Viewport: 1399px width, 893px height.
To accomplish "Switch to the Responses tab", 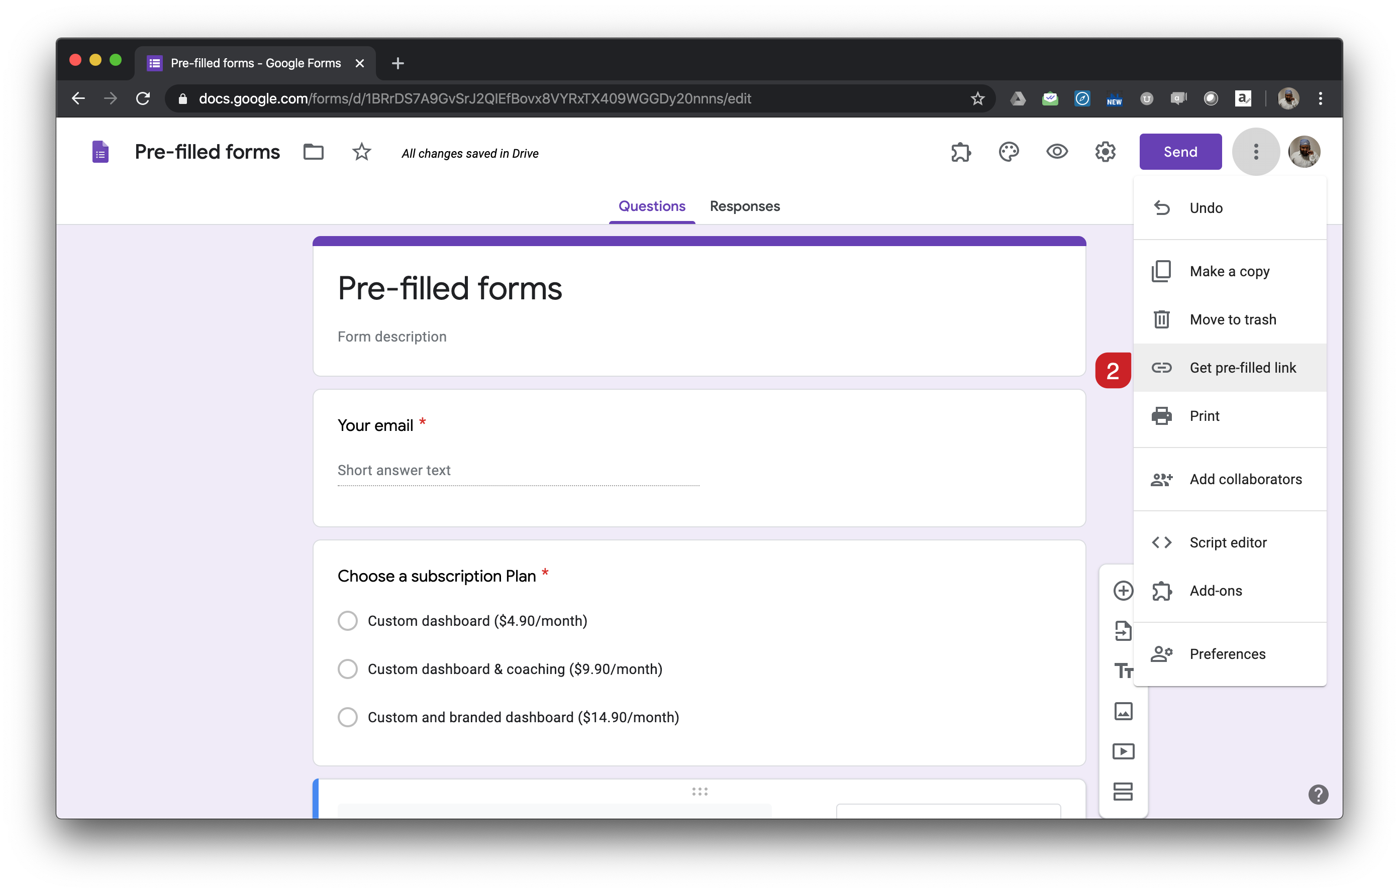I will pos(744,206).
